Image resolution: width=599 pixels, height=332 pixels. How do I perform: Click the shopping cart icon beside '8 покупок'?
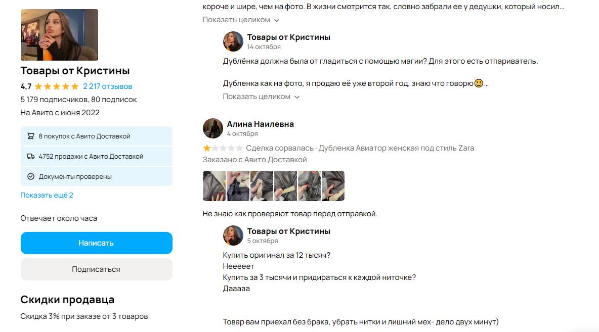(x=30, y=136)
